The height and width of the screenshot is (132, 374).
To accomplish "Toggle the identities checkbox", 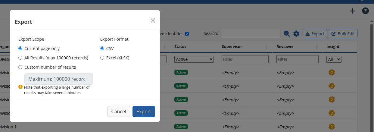I will (x=187, y=33).
